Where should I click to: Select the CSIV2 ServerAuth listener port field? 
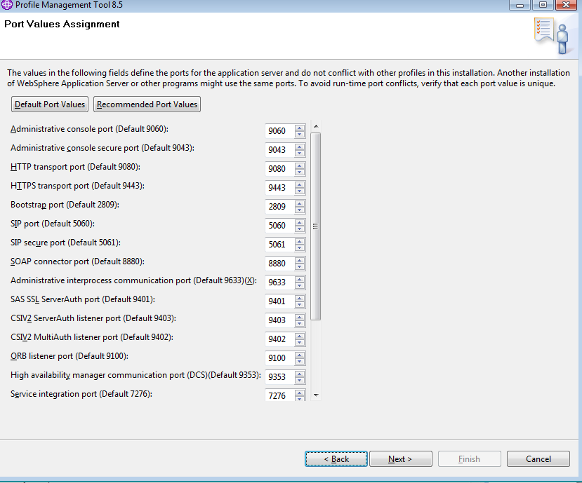tap(280, 320)
